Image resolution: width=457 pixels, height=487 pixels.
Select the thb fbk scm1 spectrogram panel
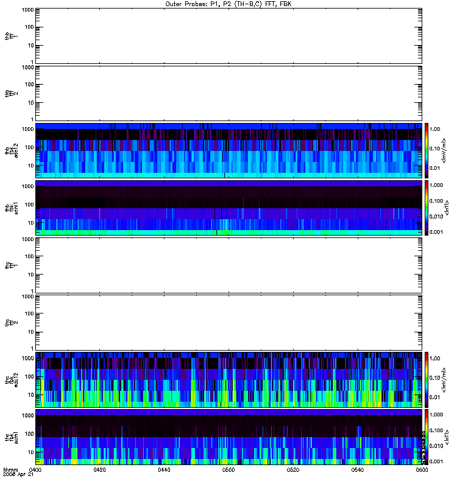tap(229, 208)
